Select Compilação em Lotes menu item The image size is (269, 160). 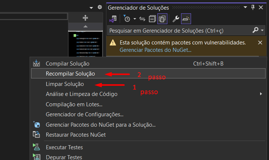pos(149,104)
